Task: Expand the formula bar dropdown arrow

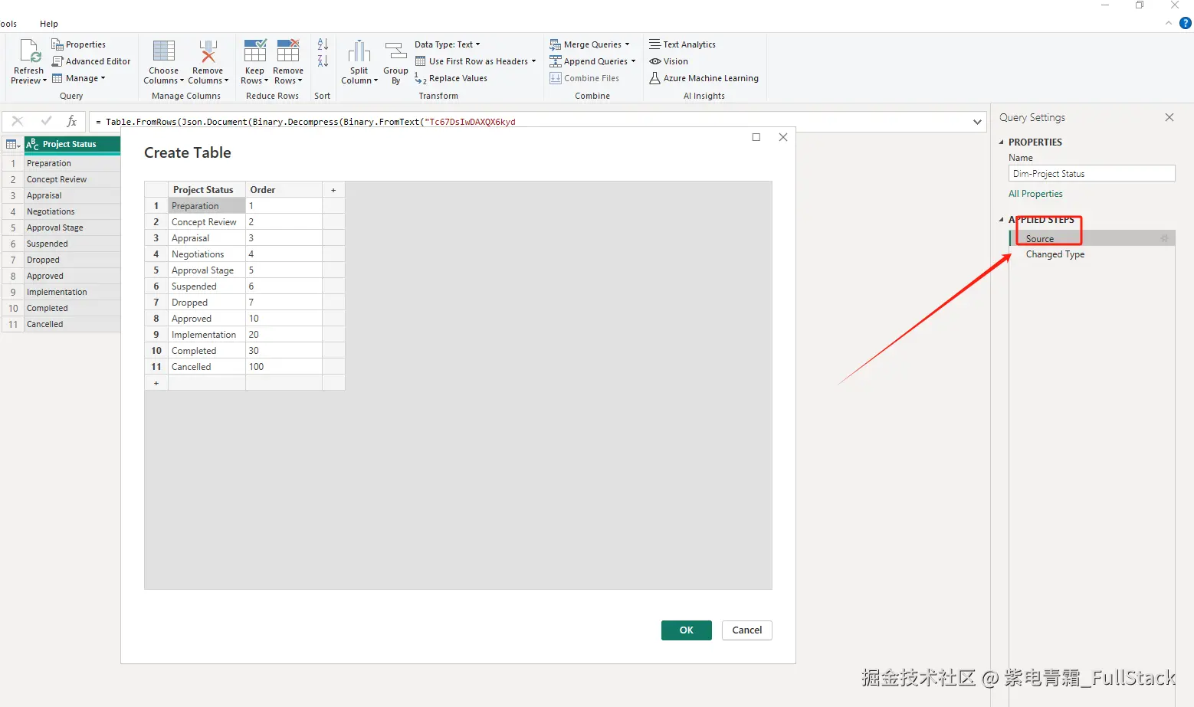Action: click(x=977, y=122)
